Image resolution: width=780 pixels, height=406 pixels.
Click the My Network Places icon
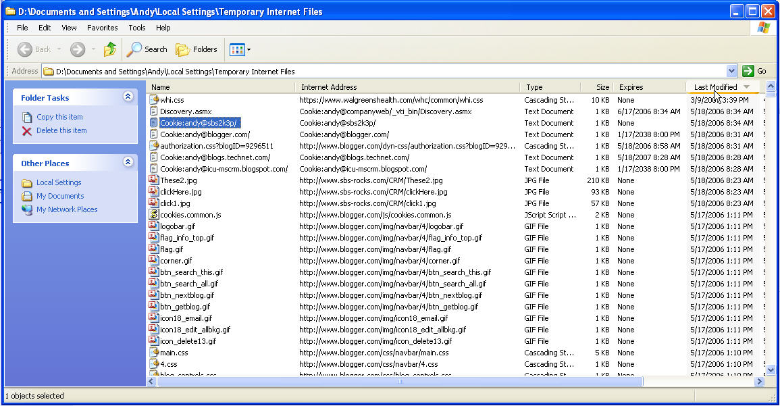pyautogui.click(x=27, y=209)
